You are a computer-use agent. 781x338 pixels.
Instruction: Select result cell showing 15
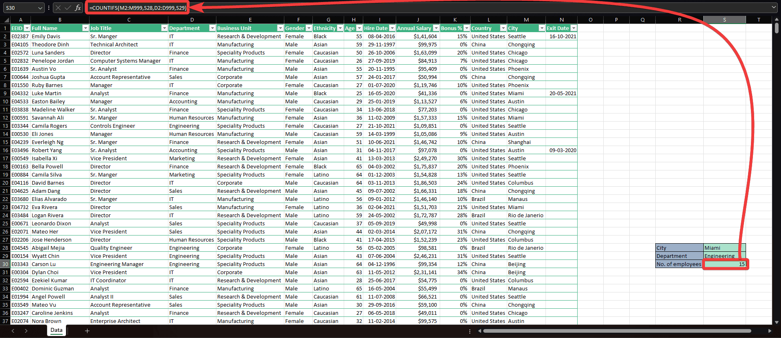(724, 264)
